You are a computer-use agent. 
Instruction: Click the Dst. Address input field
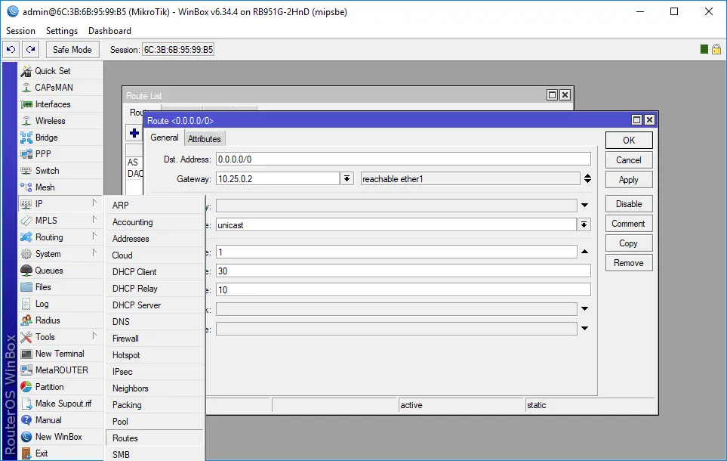click(x=403, y=159)
